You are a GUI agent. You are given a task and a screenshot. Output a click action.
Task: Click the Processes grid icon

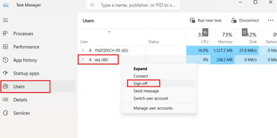(x=5, y=33)
